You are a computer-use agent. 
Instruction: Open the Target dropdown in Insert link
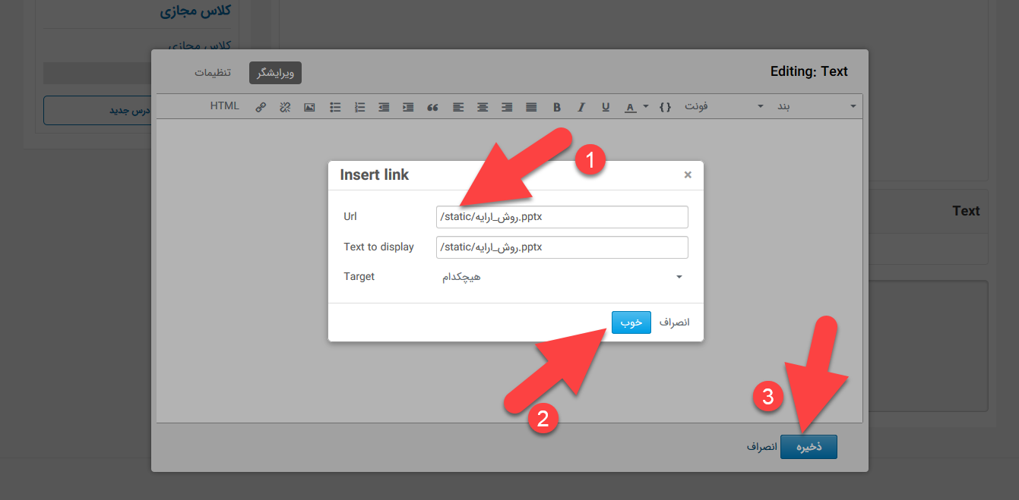[562, 277]
